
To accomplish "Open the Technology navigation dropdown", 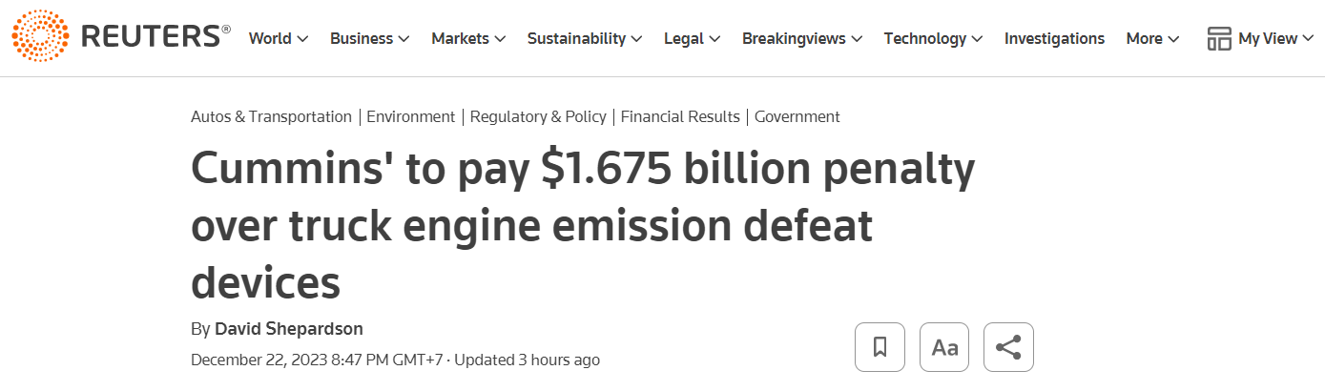I will 933,38.
